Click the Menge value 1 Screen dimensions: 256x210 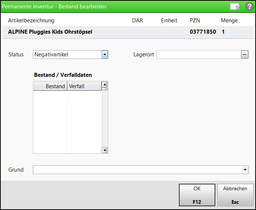tap(223, 32)
